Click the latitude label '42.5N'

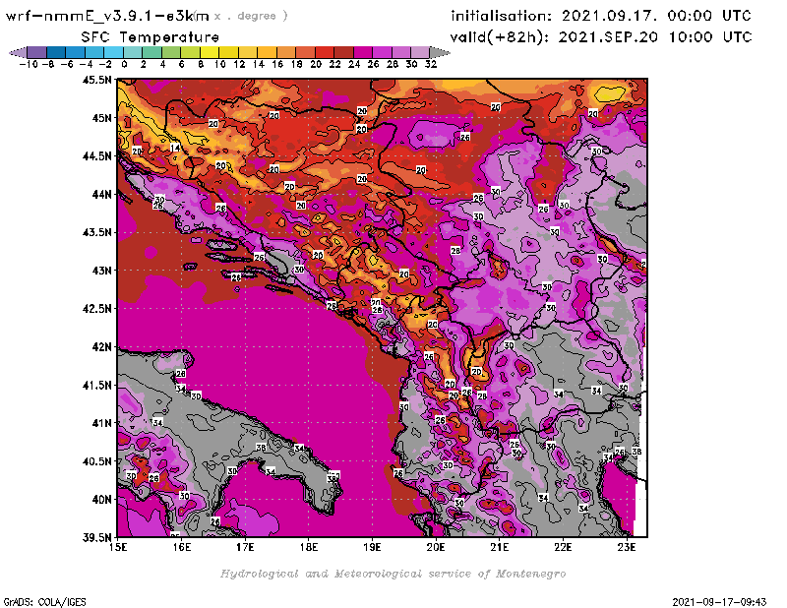[96, 308]
